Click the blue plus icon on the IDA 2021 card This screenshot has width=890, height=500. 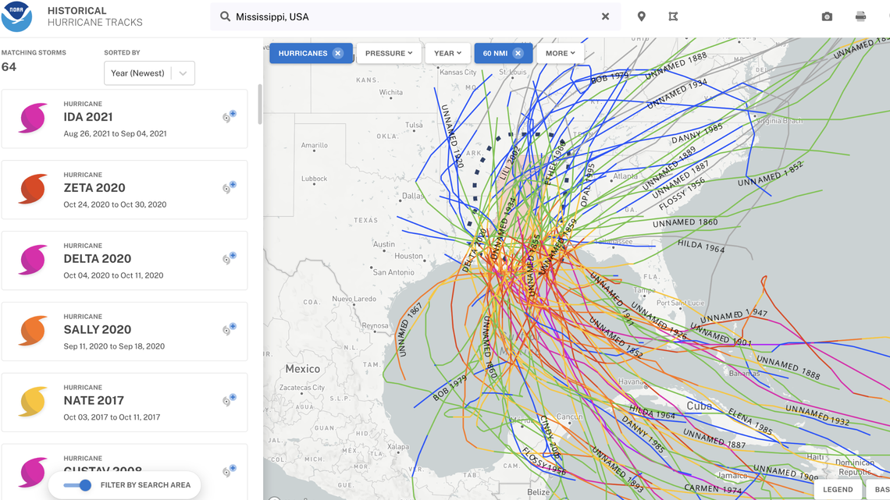point(232,114)
